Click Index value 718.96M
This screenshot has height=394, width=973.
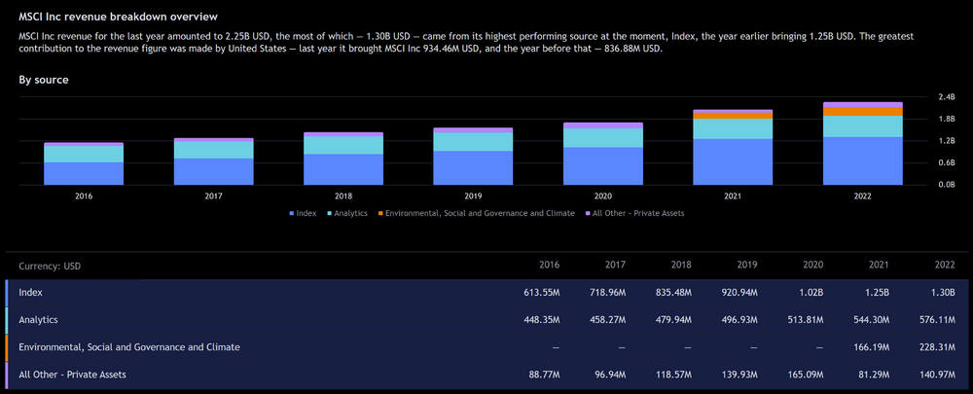(x=607, y=292)
